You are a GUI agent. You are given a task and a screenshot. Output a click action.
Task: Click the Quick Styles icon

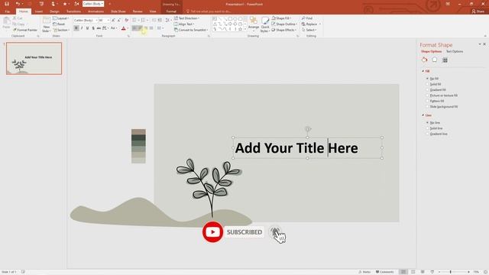[265, 21]
